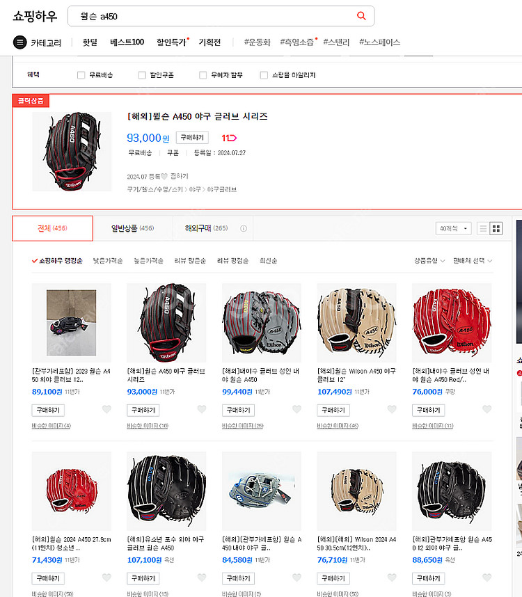Switch to list view layout icon
The image size is (522, 597).
pyautogui.click(x=483, y=228)
